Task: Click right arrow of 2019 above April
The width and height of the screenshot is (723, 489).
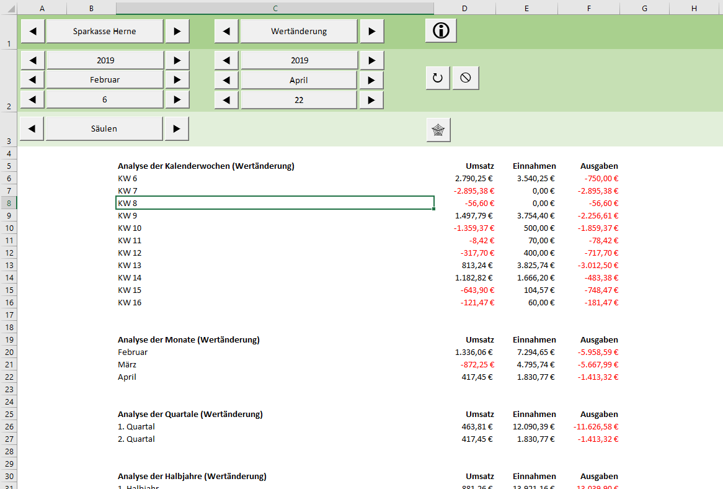Action: pos(371,60)
